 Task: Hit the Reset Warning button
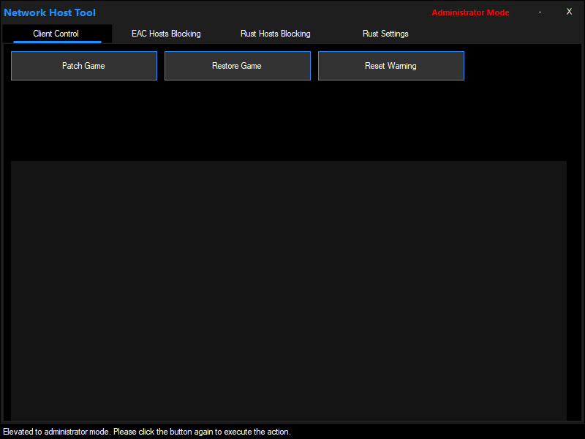(x=390, y=66)
